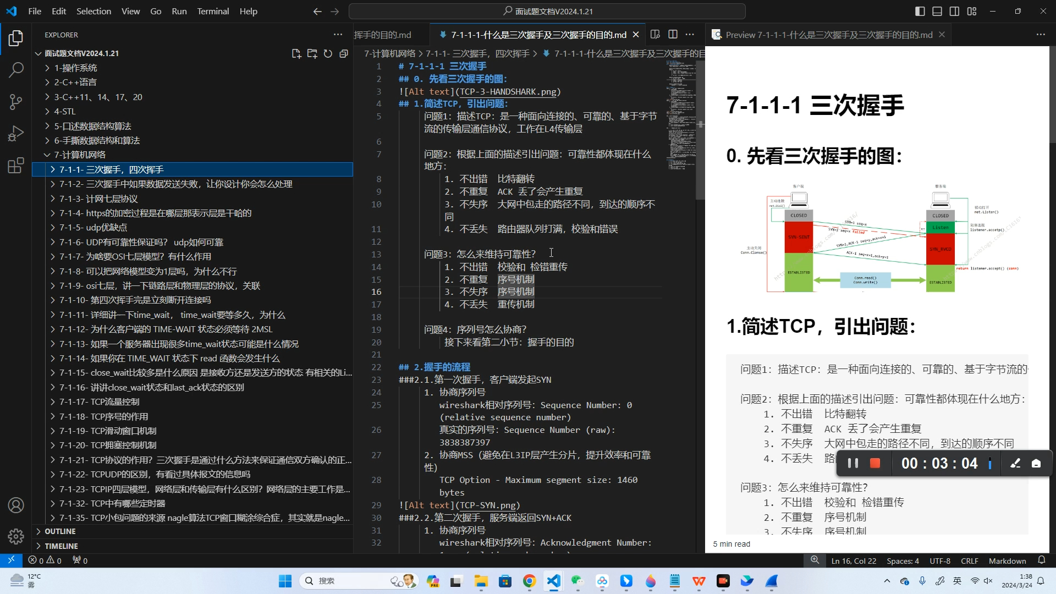1056x594 pixels.
Task: Click the pause button in recording toolbar
Action: point(854,463)
